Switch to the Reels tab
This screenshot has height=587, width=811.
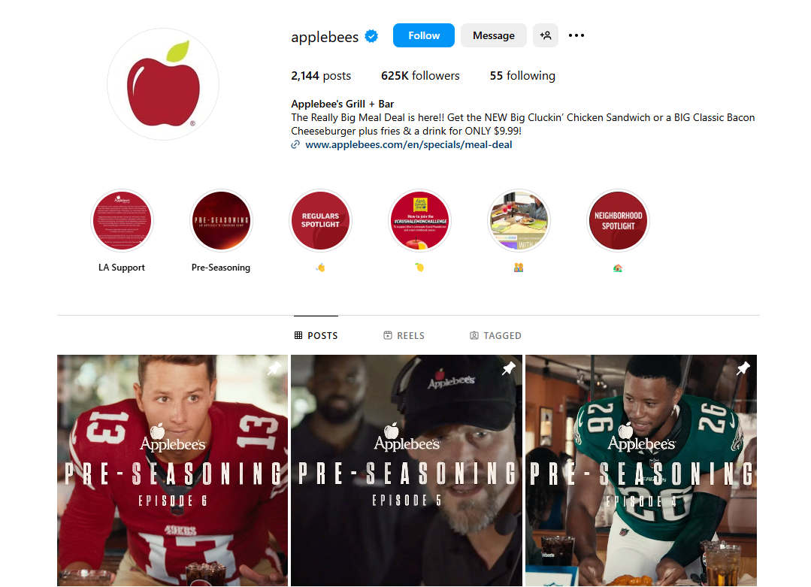(404, 336)
